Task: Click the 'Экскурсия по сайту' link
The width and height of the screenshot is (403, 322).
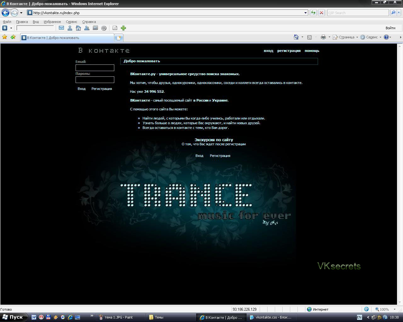Action: pyautogui.click(x=214, y=140)
